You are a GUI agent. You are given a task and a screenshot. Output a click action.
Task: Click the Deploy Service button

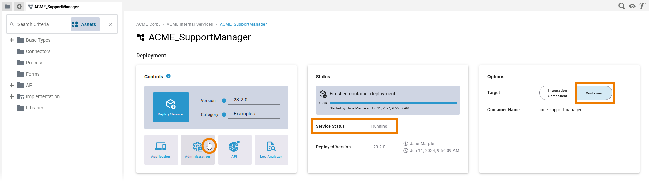pyautogui.click(x=170, y=107)
